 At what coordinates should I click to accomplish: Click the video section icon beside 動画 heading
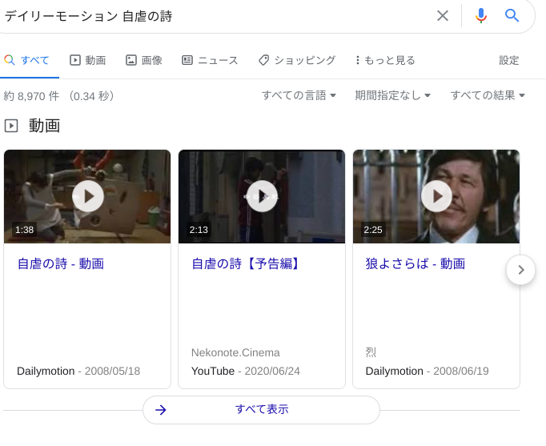pos(11,126)
